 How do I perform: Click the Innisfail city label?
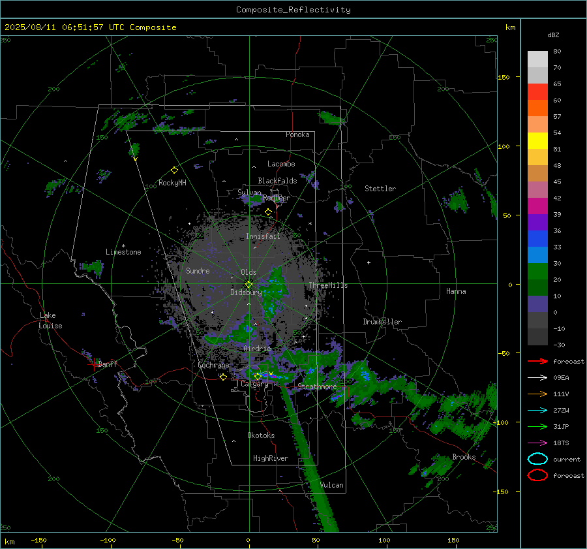tap(263, 236)
